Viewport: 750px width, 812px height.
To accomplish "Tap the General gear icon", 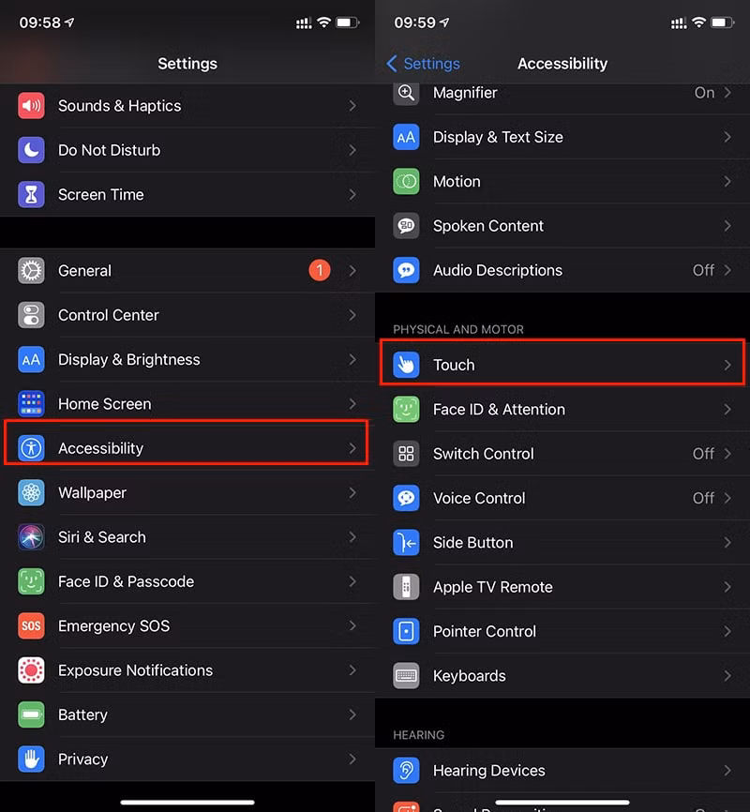I will [x=31, y=271].
